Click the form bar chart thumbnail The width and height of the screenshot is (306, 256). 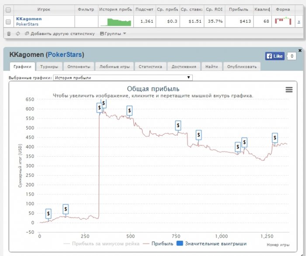click(x=283, y=21)
